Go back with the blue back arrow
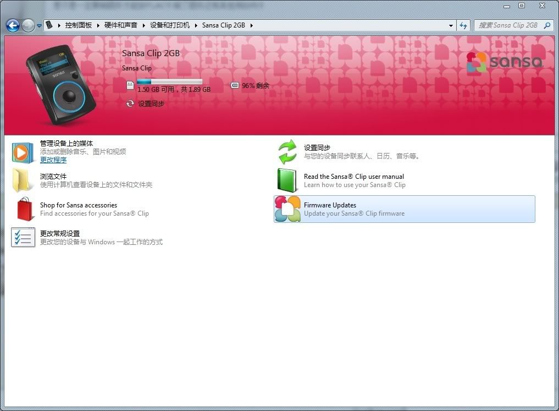The height and width of the screenshot is (411, 559). pos(13,25)
